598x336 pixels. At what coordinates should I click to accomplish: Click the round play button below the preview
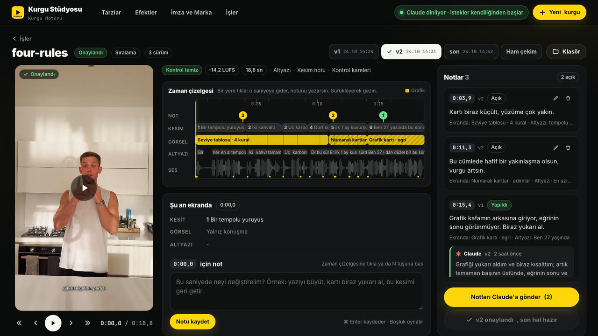tap(53, 323)
